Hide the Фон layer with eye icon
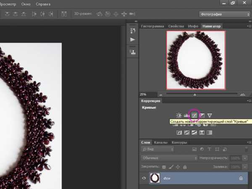252x189 pixels. tap(144, 178)
